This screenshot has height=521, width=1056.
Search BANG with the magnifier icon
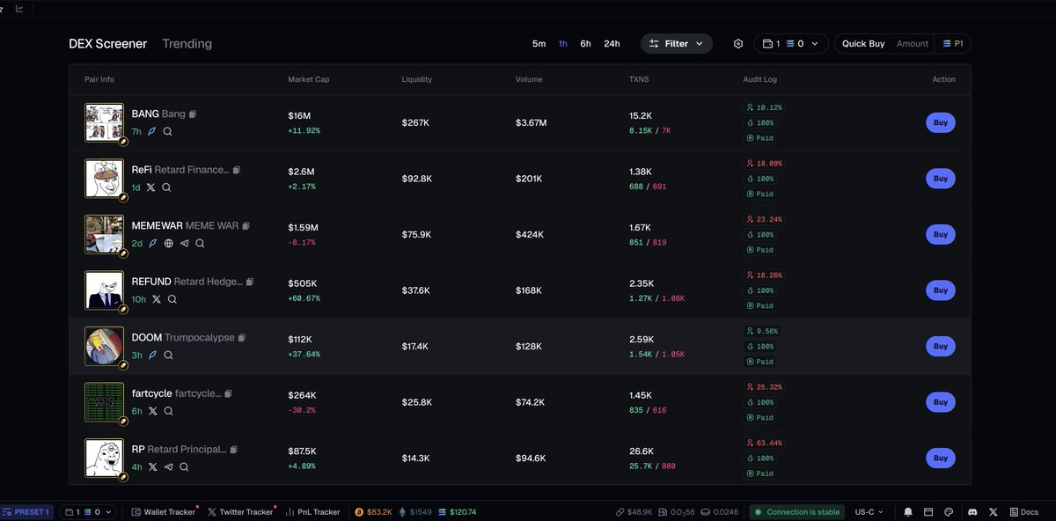pyautogui.click(x=167, y=132)
